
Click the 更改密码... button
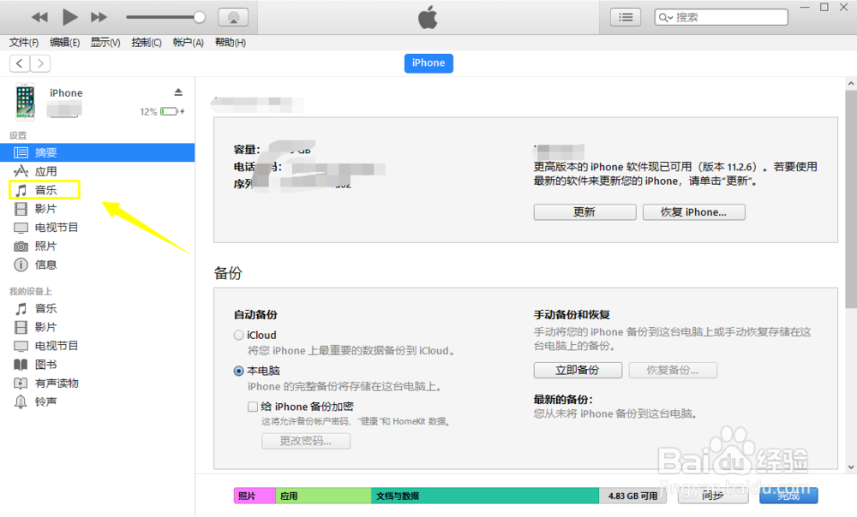(306, 441)
